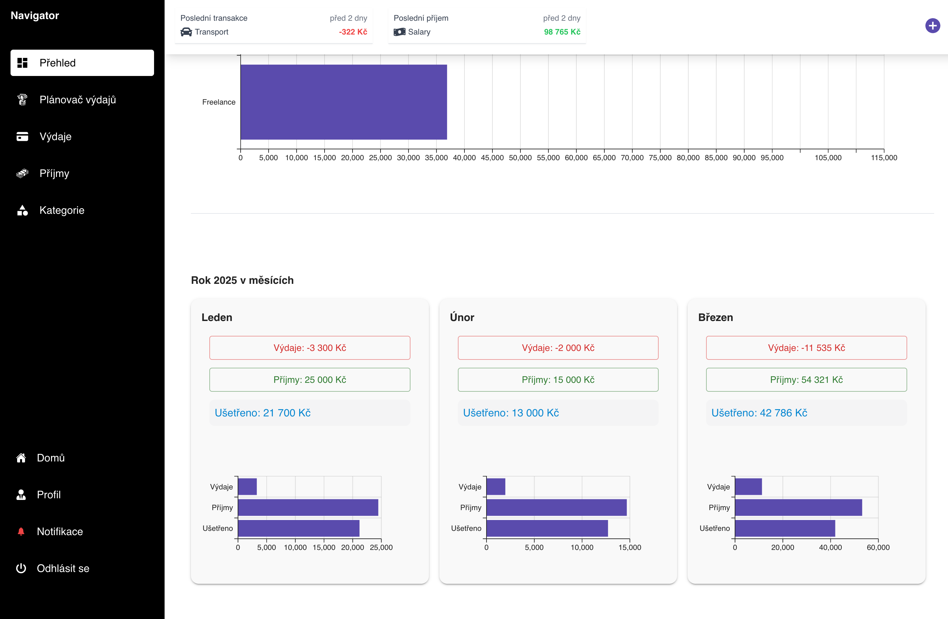The image size is (948, 619).
Task: Click the Domů house icon
Action: pyautogui.click(x=21, y=458)
